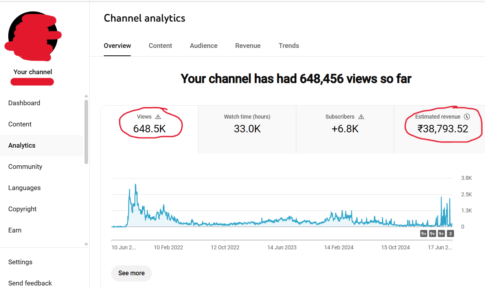The image size is (485, 289).
Task: Click the 14 Feb 2024 axis label
Action: pyautogui.click(x=339, y=247)
